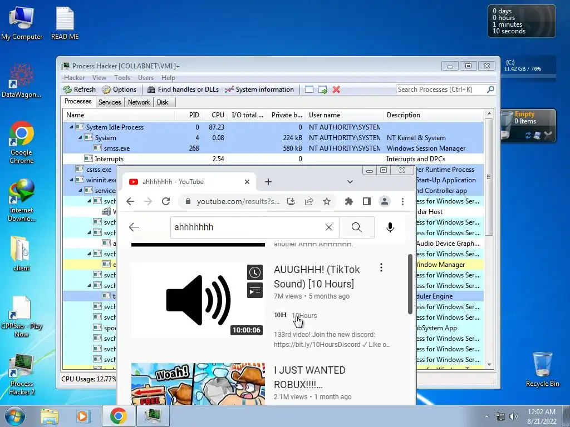Open a new Chrome tab
The image size is (570, 427).
coord(268,182)
